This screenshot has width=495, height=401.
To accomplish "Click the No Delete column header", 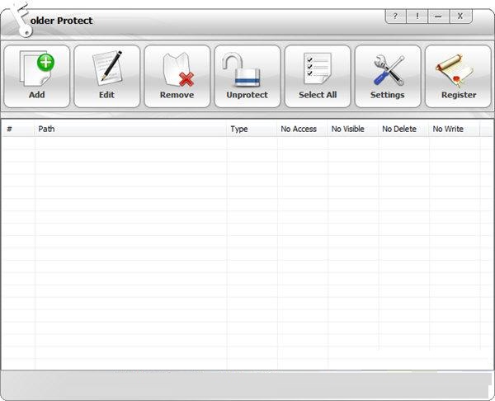I will coord(403,130).
